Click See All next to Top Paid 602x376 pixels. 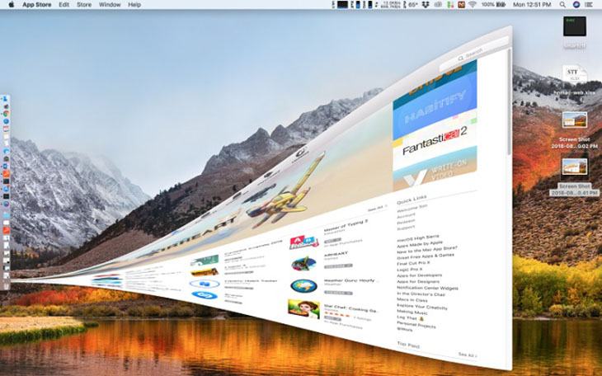(x=468, y=355)
